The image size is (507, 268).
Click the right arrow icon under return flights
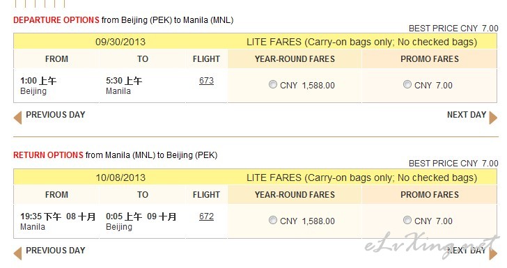pyautogui.click(x=493, y=253)
